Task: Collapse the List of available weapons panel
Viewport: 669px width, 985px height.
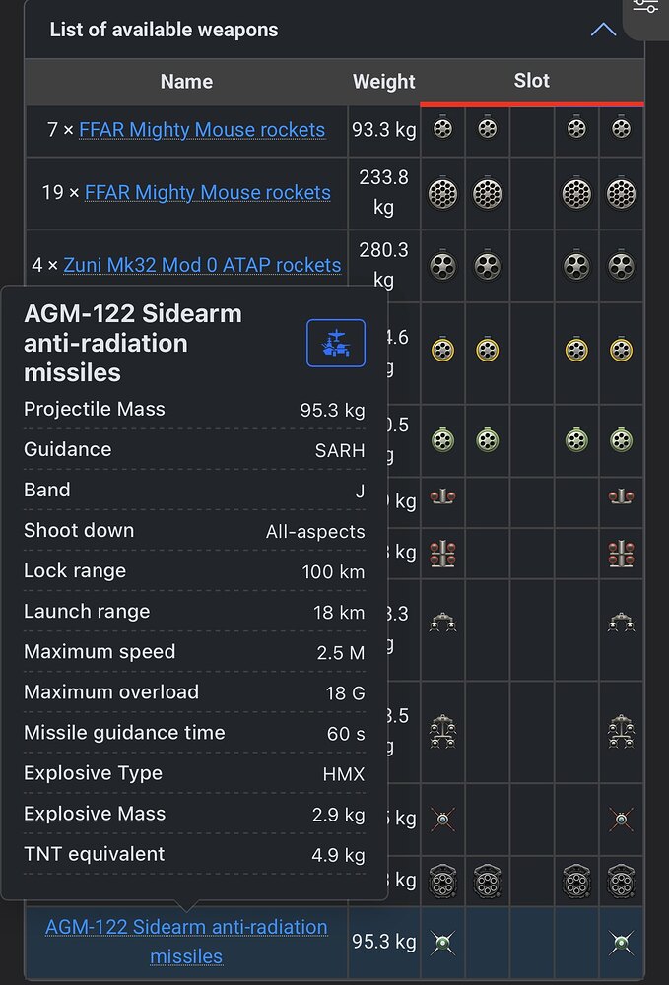Action: (603, 30)
